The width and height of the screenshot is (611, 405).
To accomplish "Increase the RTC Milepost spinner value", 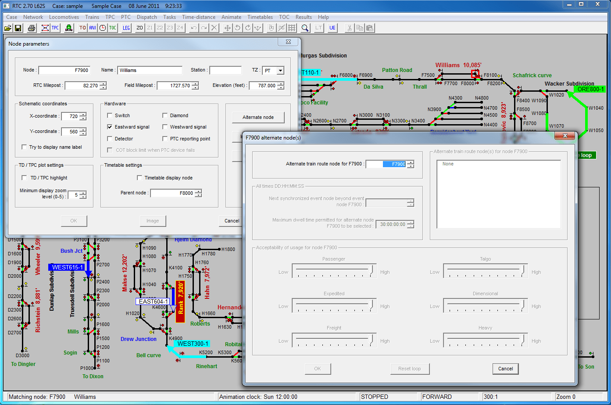I will pos(103,83).
